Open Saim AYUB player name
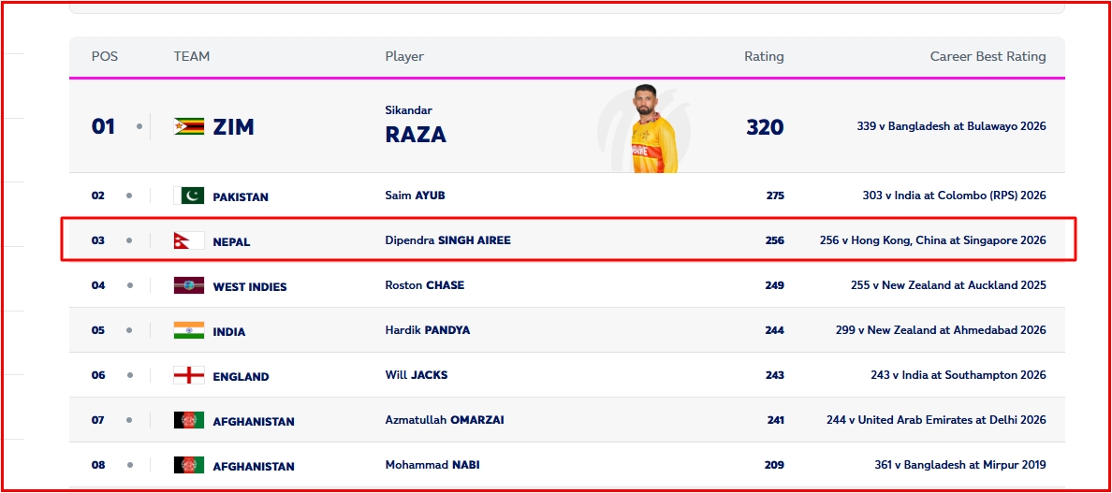Screen dimensions: 1112x493 tap(415, 196)
